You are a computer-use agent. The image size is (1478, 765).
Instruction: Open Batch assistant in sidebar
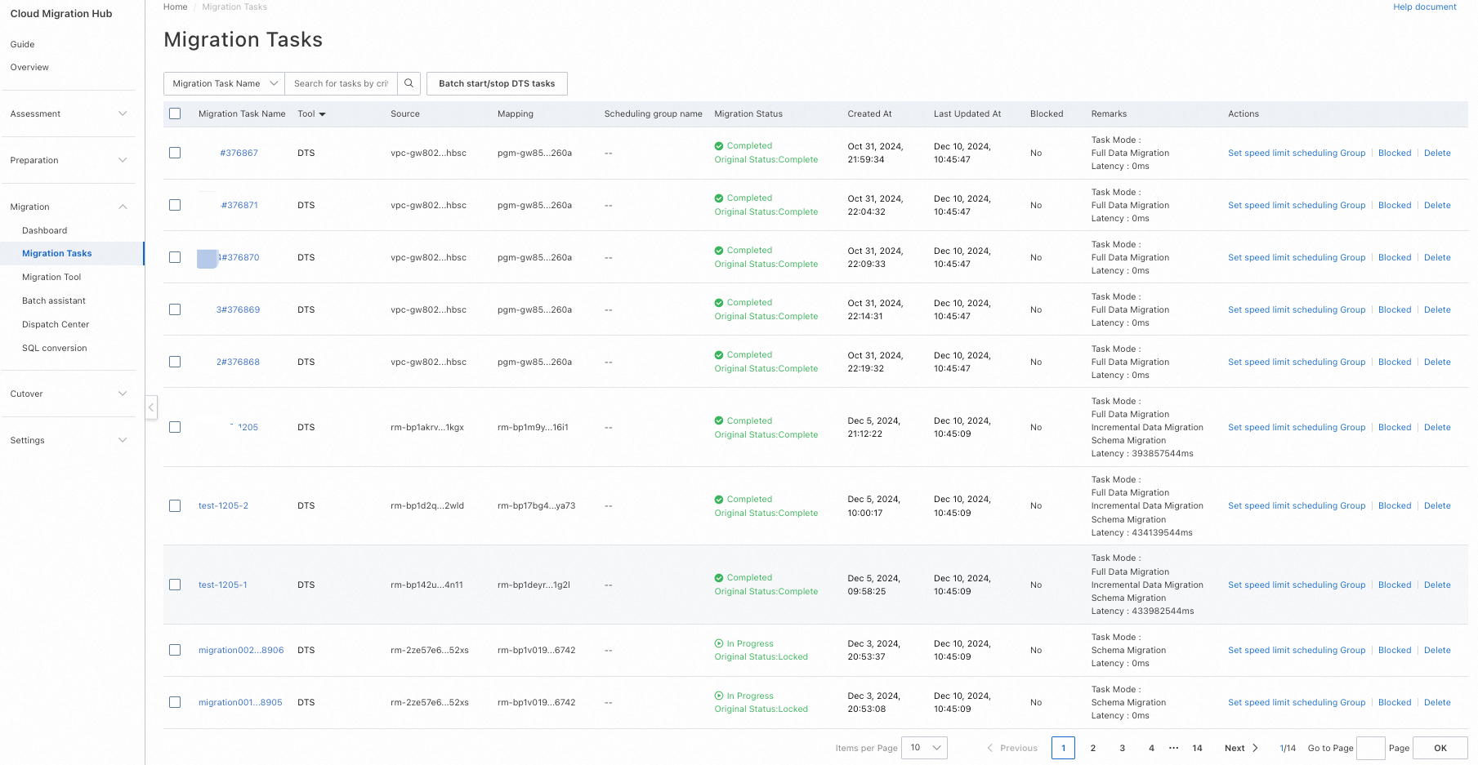(54, 300)
